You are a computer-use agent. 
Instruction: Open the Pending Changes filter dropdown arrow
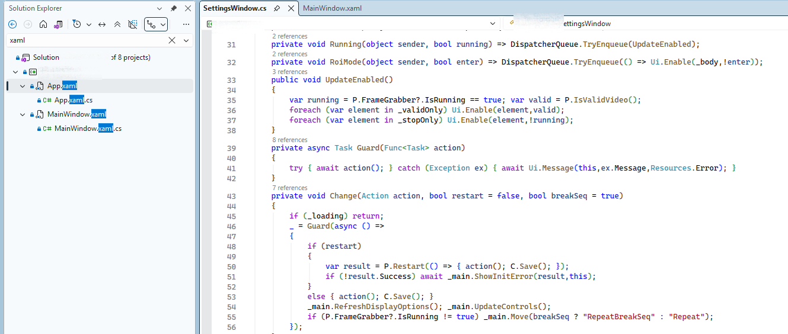click(x=89, y=24)
